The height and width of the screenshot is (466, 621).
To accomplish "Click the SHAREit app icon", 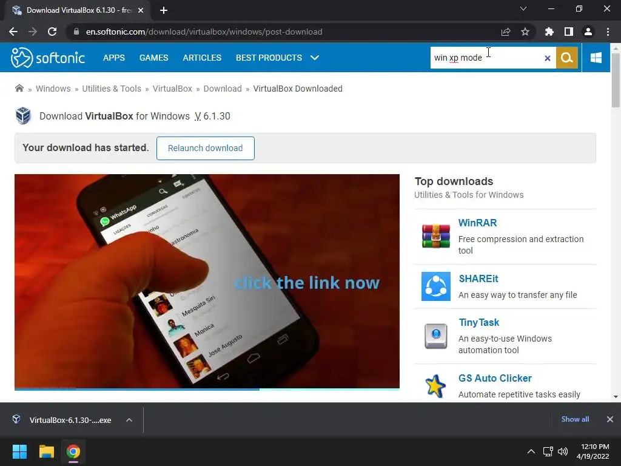I will (435, 286).
